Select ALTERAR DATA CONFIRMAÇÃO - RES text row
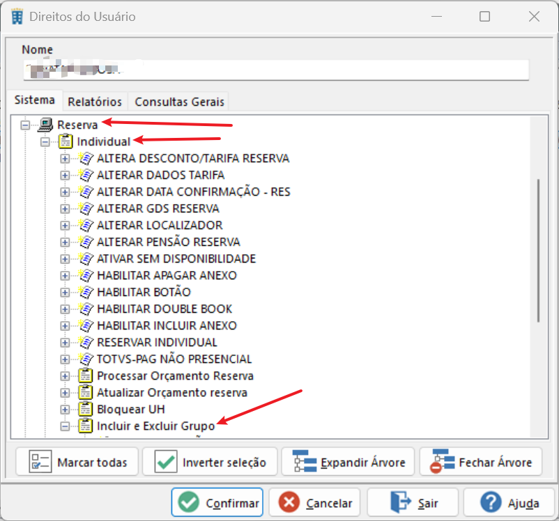 pos(194,192)
